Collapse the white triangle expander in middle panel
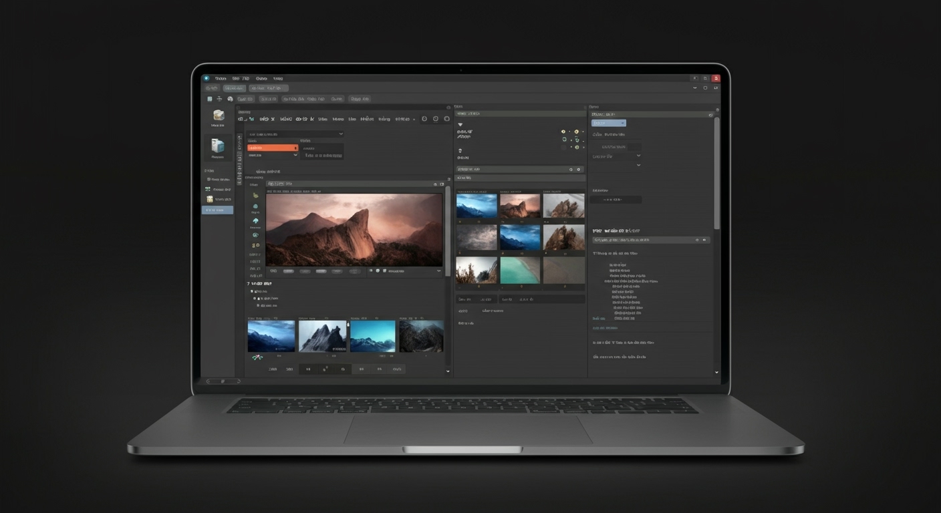This screenshot has width=941, height=513. coord(460,124)
